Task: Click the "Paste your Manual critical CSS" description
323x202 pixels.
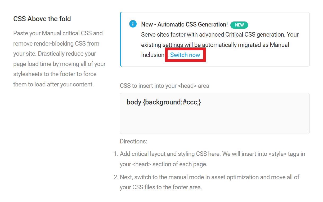Action: (x=58, y=33)
